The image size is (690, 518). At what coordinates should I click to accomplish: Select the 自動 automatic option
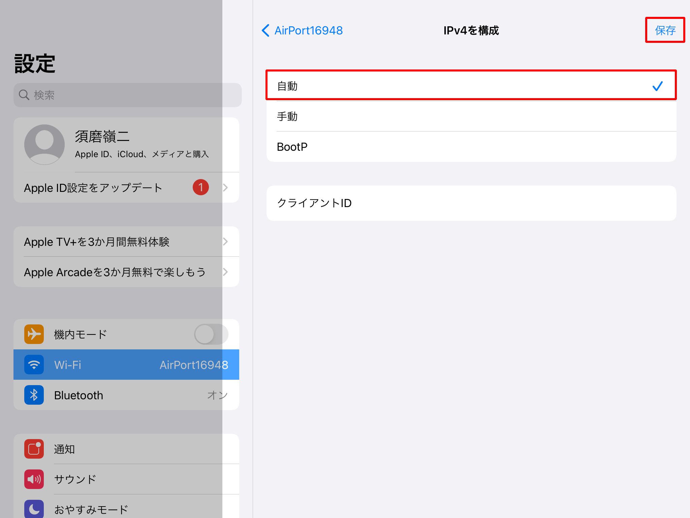(471, 86)
